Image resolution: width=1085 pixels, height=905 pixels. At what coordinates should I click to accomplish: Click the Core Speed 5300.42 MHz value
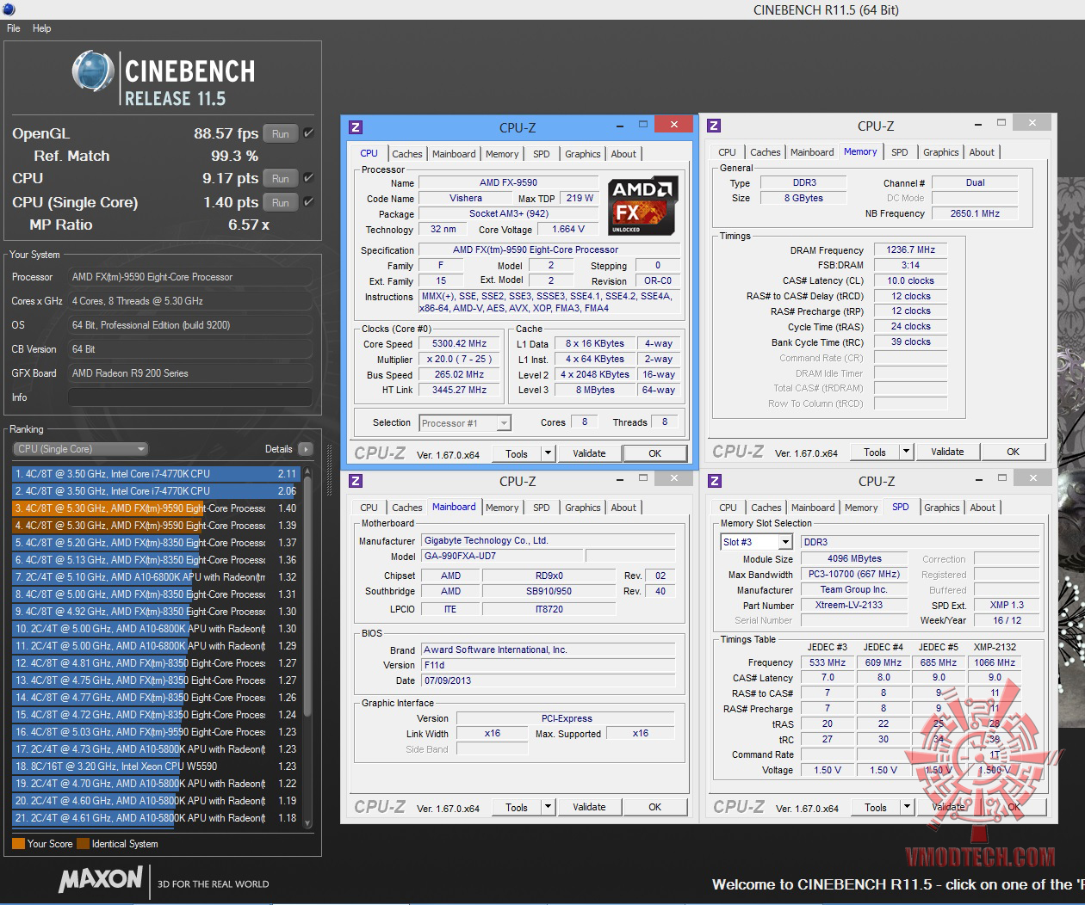tap(460, 343)
